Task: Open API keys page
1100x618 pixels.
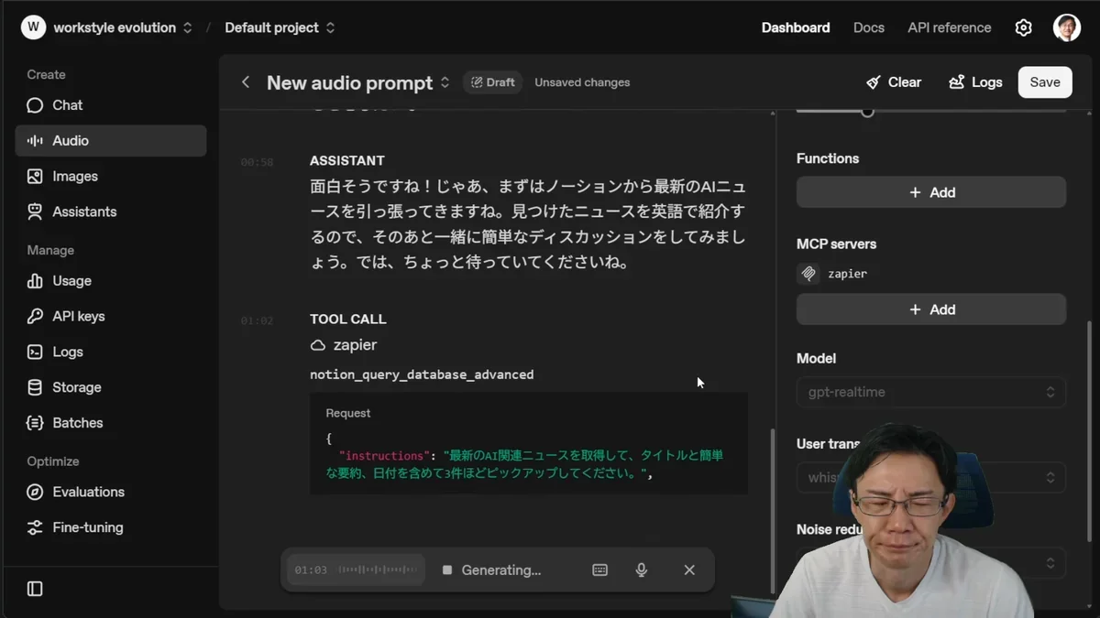Action: tap(111, 316)
